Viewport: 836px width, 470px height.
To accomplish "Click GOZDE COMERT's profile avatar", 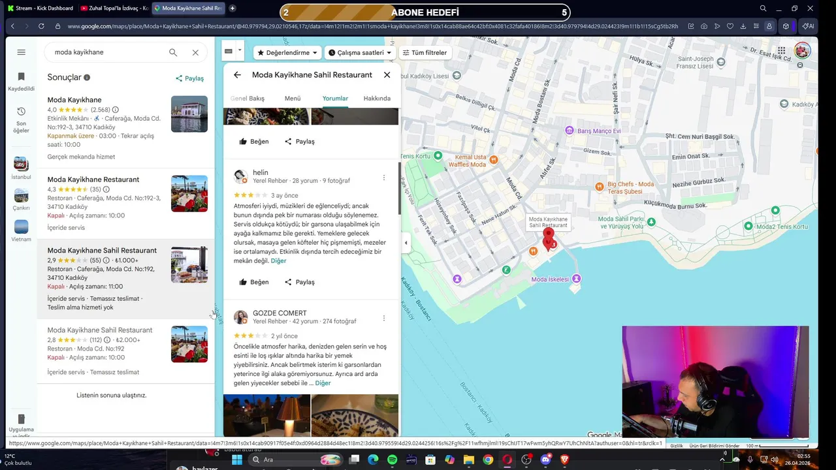I will [x=240, y=317].
